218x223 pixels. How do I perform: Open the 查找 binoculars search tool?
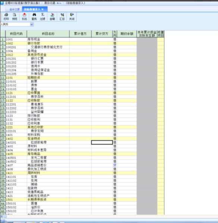34,16
